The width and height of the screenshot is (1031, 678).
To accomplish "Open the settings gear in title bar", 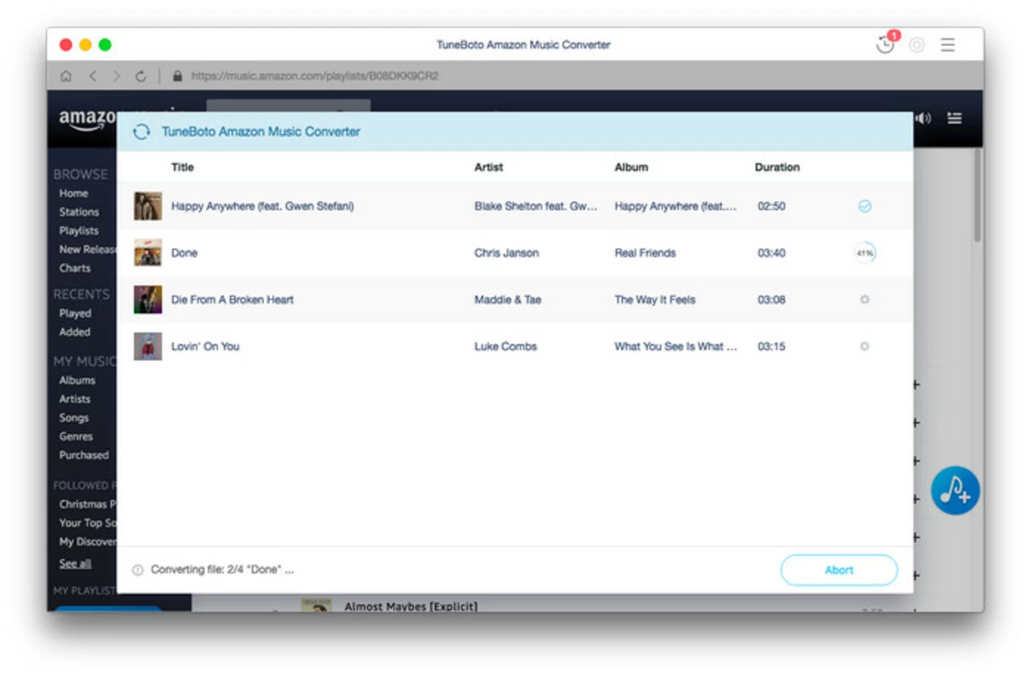I will point(916,45).
